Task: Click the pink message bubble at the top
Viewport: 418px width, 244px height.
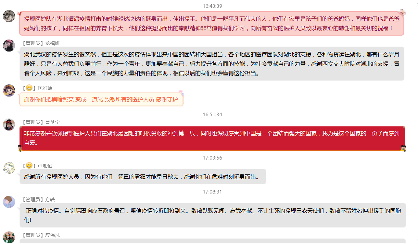Action: (x=212, y=24)
